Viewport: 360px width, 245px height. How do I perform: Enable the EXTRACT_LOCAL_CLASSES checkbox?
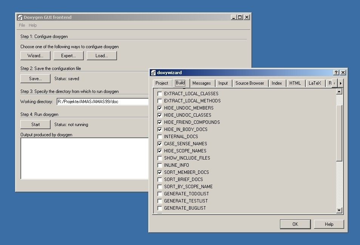pyautogui.click(x=160, y=94)
